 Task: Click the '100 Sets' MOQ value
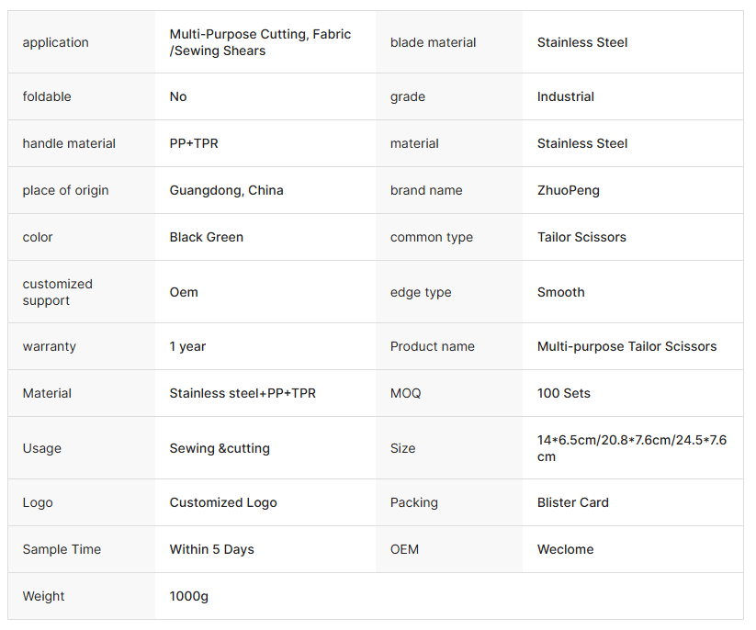pos(563,393)
